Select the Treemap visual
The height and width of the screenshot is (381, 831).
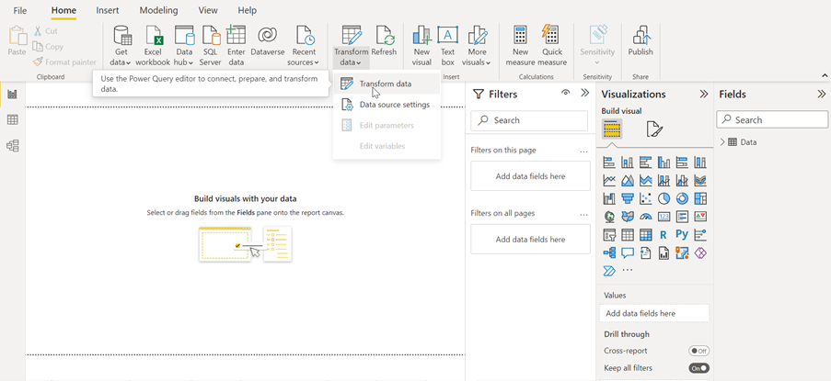click(700, 198)
